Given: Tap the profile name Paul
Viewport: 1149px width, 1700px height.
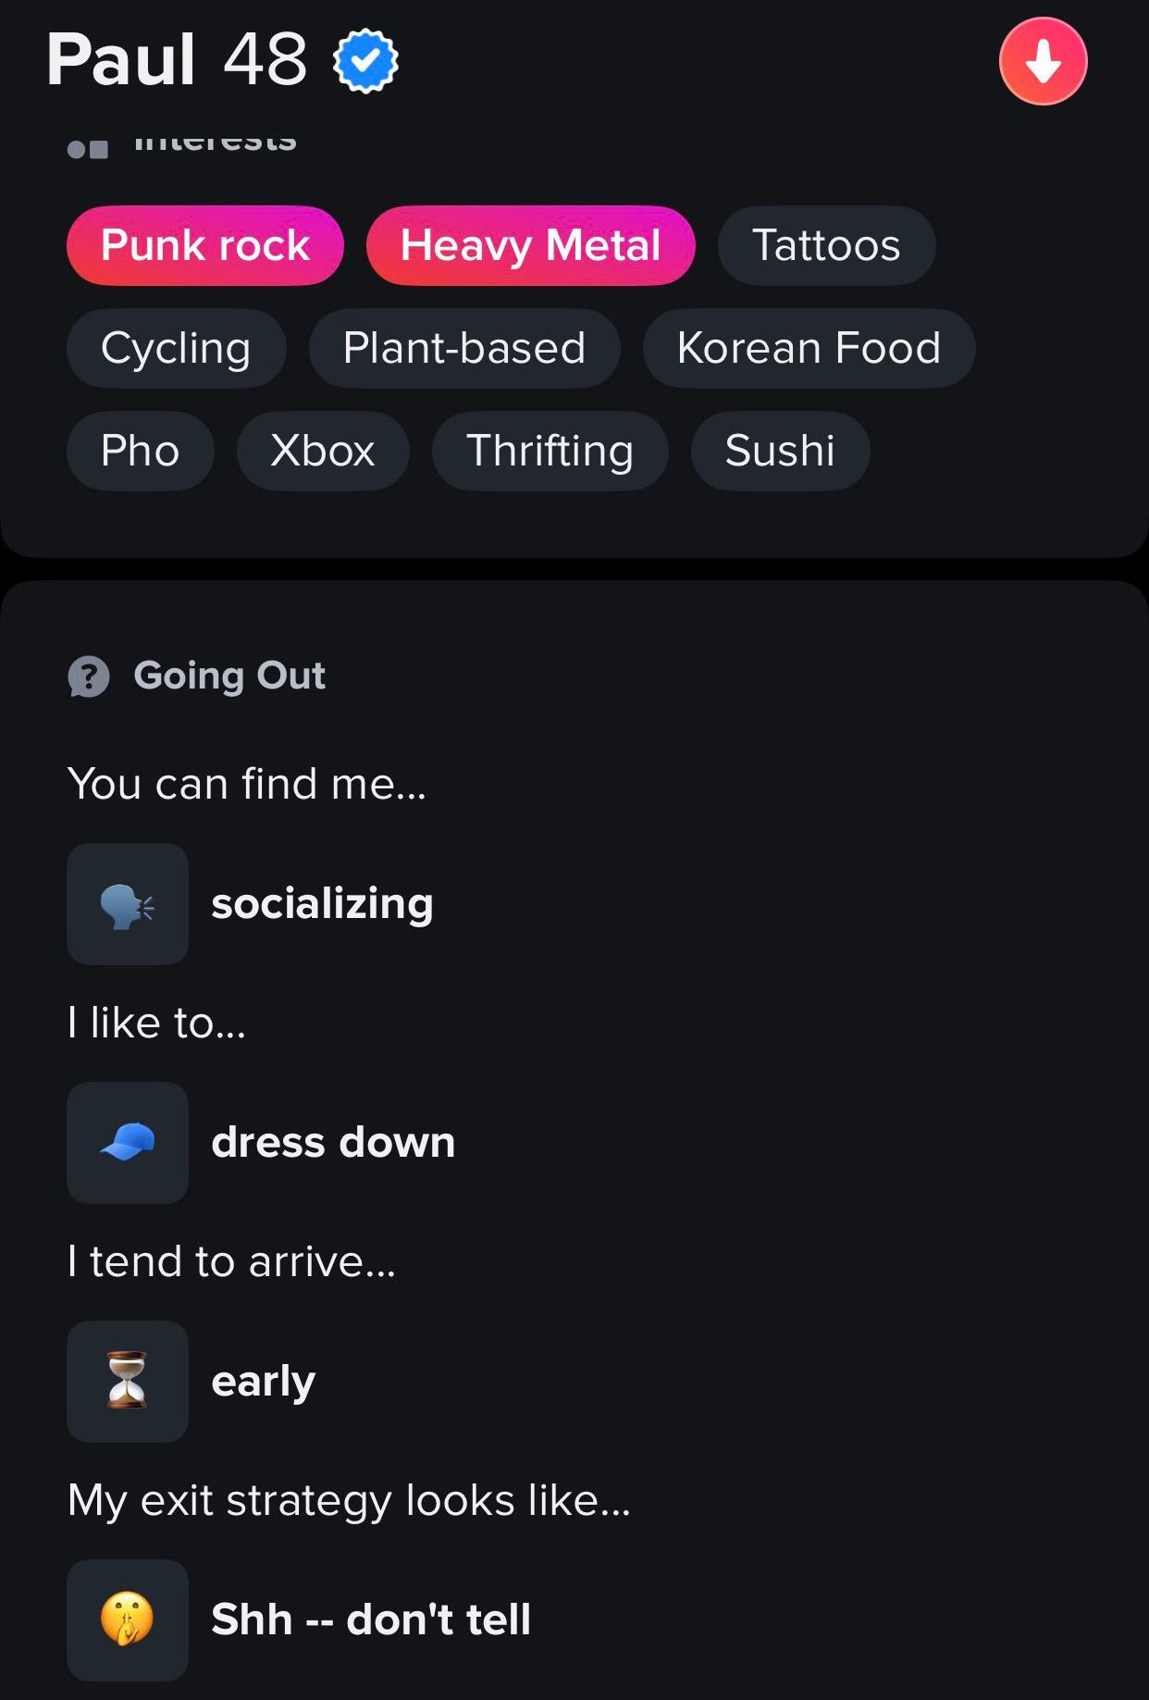Looking at the screenshot, I should pyautogui.click(x=121, y=60).
